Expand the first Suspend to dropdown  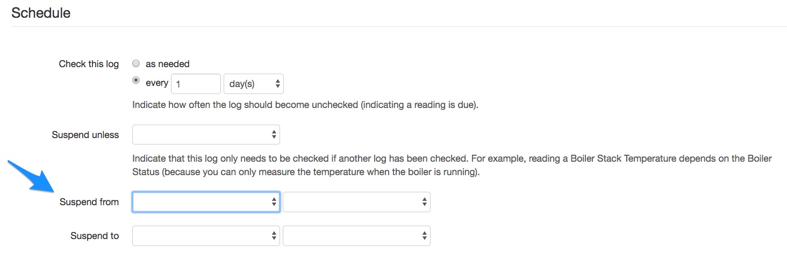tap(206, 236)
